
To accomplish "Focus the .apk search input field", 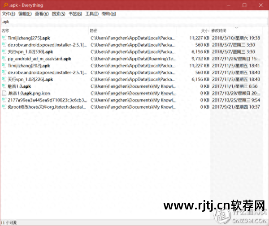I will click(134, 21).
